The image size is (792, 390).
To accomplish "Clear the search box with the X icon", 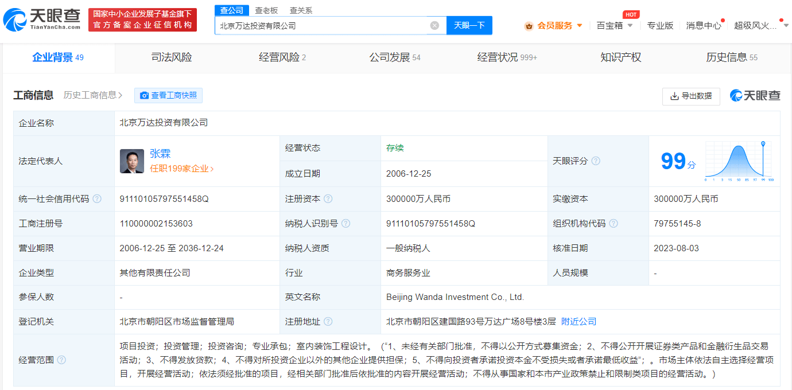I will coord(434,25).
